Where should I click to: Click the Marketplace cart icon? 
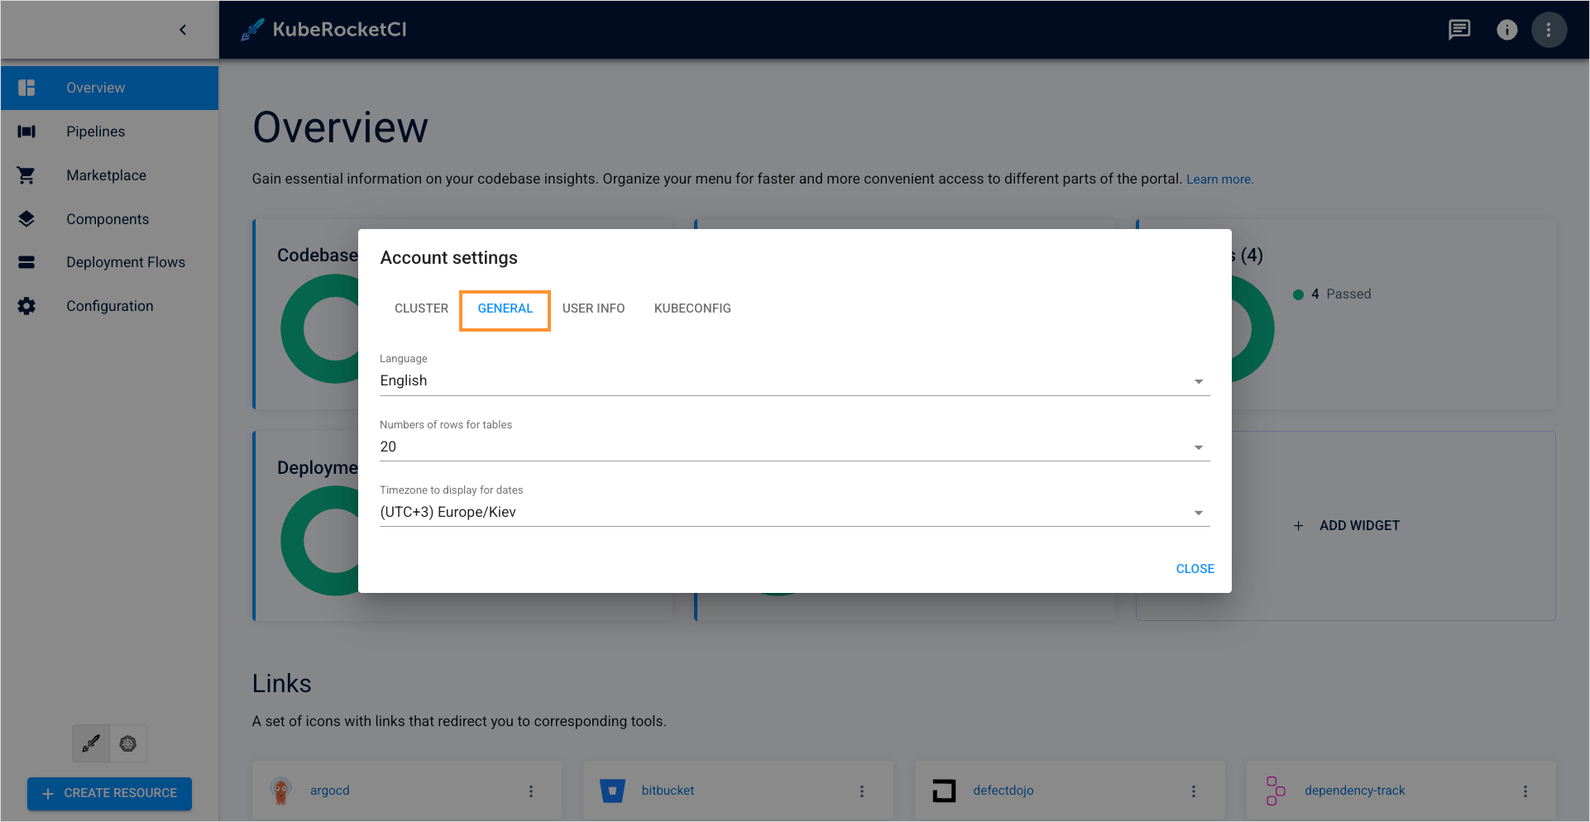coord(26,175)
